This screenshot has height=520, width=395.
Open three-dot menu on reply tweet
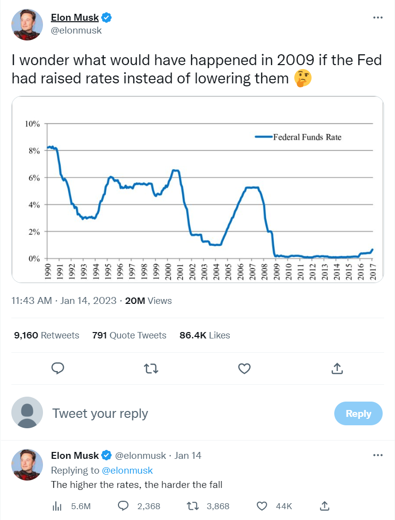click(378, 455)
